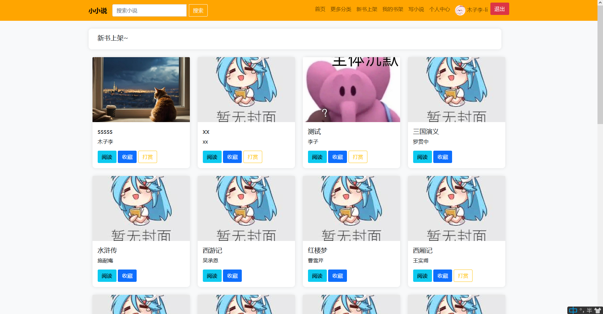This screenshot has height=314, width=603.
Task: Click 打赏 for book sssss
Action: click(148, 157)
